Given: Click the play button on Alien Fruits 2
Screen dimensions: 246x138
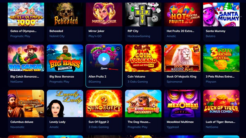Looking at the screenshot, I should click(x=104, y=59).
